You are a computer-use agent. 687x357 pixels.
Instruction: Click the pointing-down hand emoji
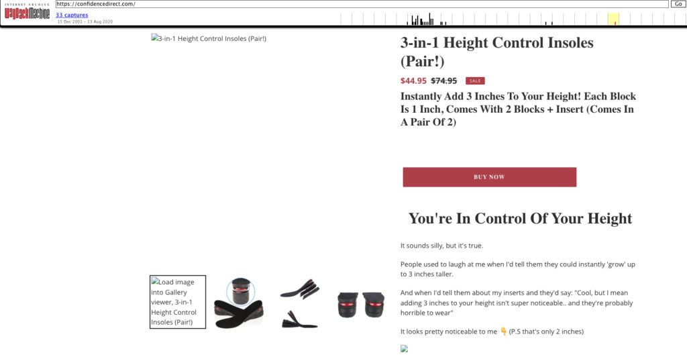point(503,331)
